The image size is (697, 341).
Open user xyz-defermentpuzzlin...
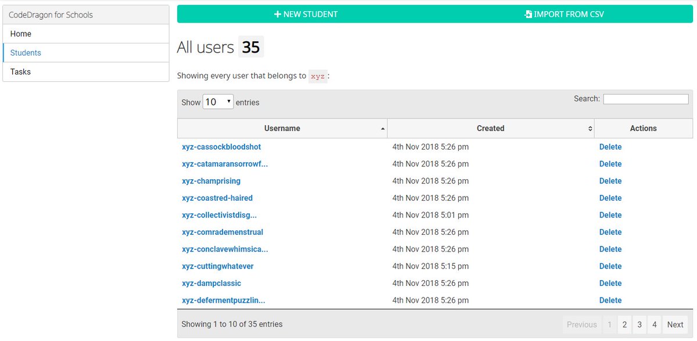pyautogui.click(x=224, y=300)
